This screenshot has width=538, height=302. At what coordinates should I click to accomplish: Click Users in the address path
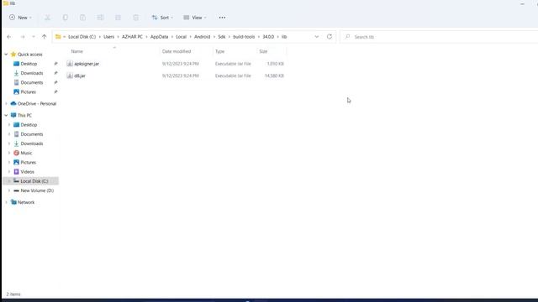pyautogui.click(x=108, y=37)
